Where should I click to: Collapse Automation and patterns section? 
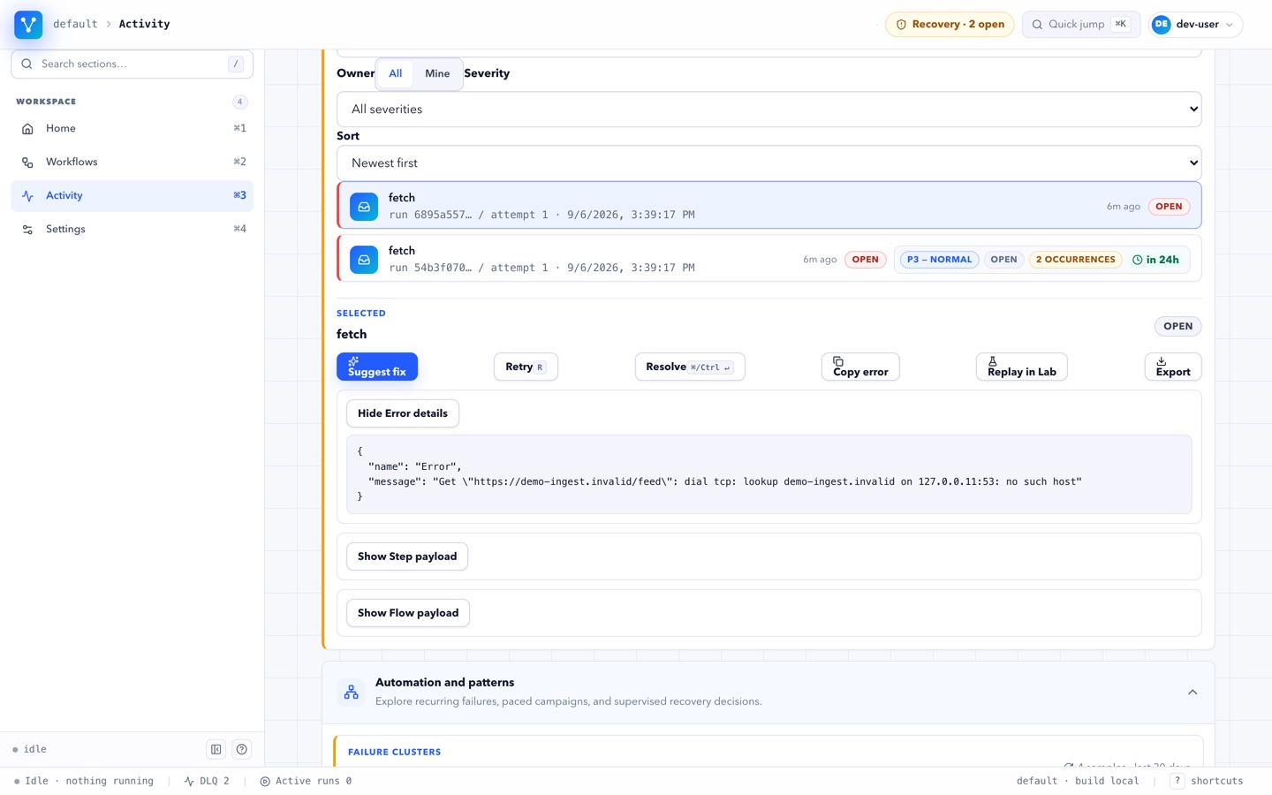tap(1192, 693)
